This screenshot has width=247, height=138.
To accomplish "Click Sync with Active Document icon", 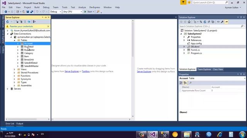I will tap(201, 22).
